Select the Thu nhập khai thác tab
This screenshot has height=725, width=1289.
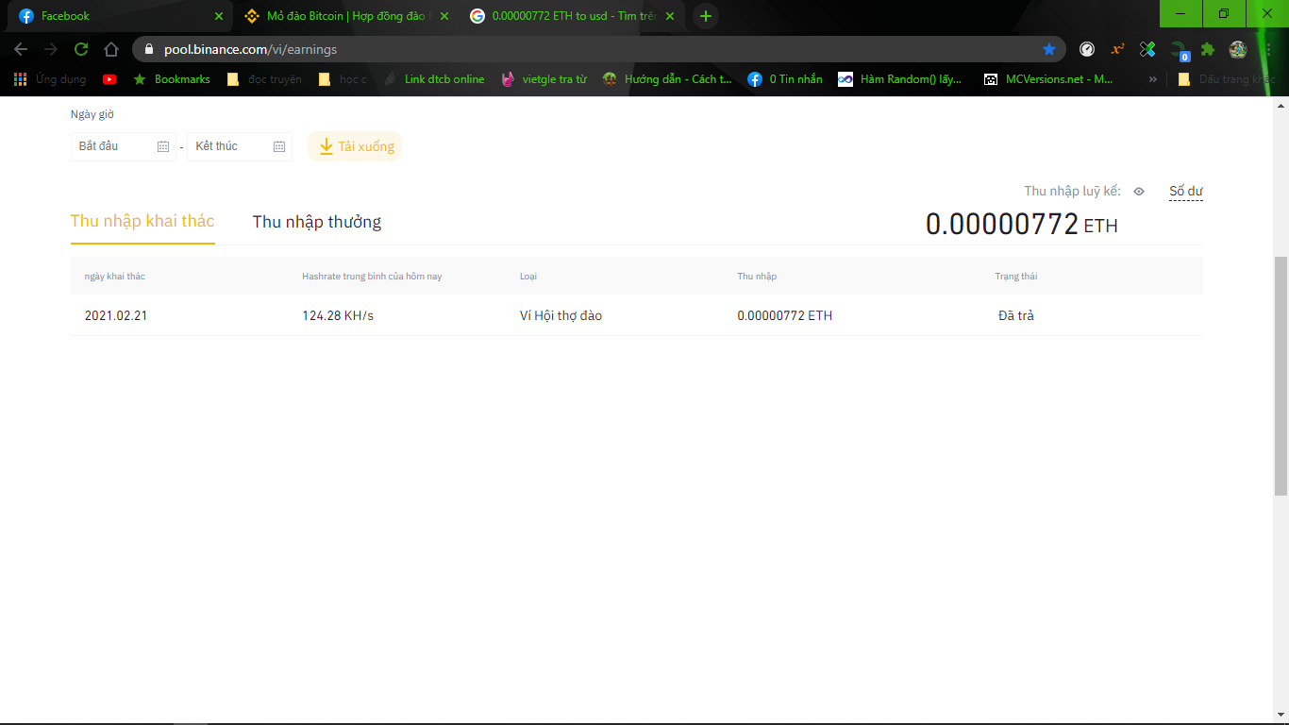coord(142,221)
